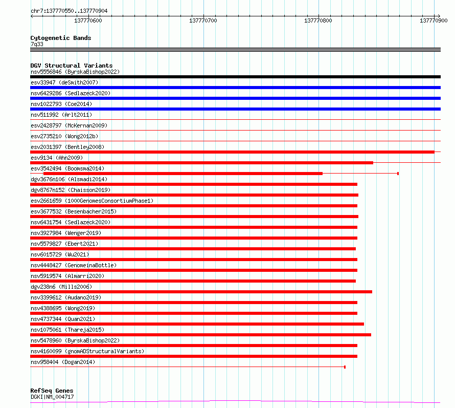Click red bar under esv2031397
The image size is (455, 408).
(x=232, y=152)
